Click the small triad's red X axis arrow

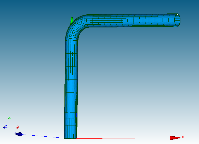coord(17,127)
